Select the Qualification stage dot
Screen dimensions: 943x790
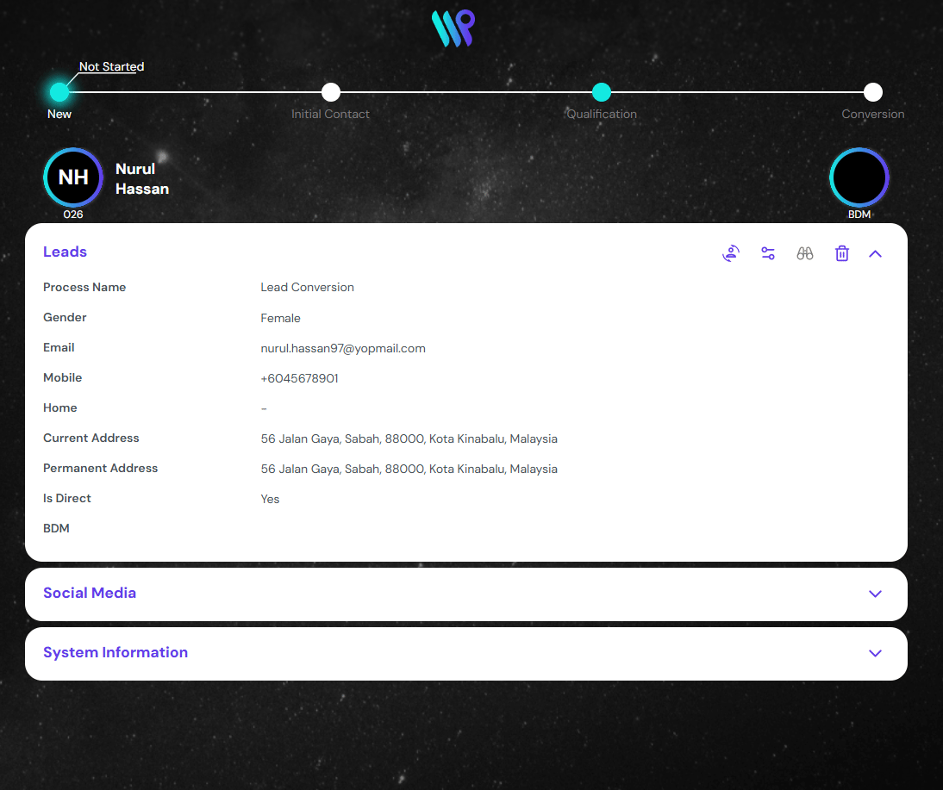click(x=602, y=92)
